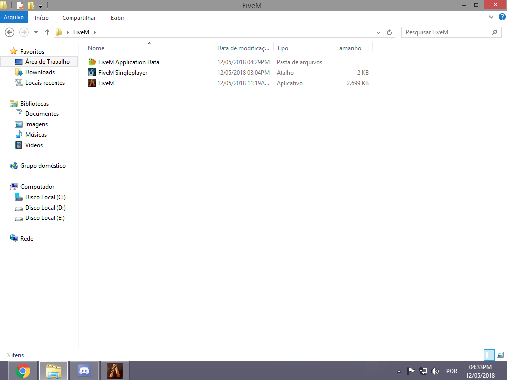
Task: Switch to the Exibir tab
Action: click(x=117, y=18)
